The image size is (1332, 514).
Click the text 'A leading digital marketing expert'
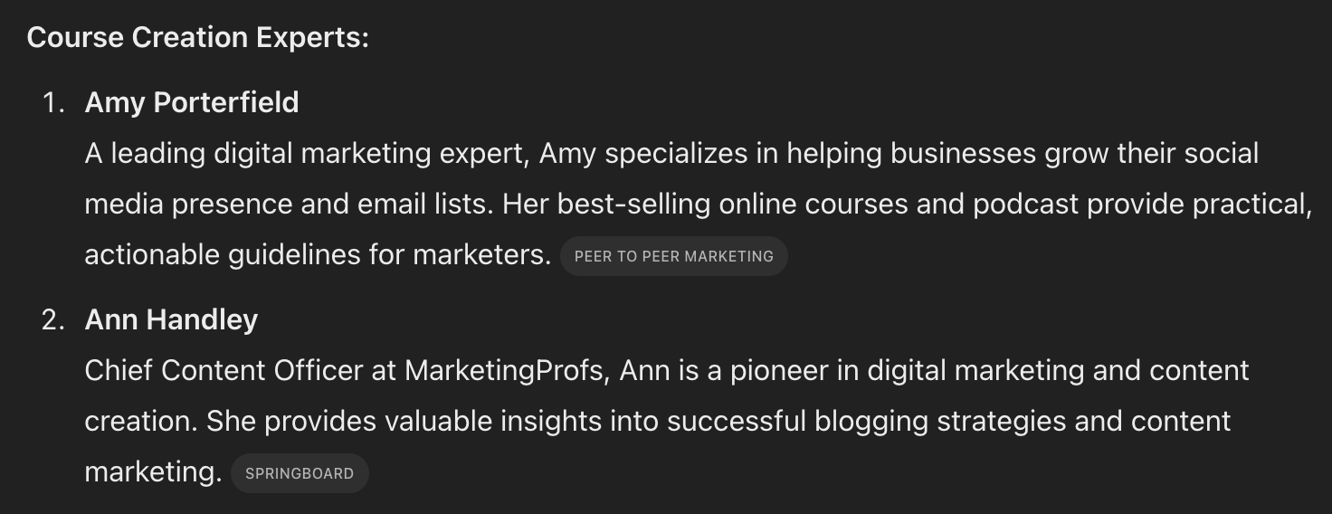click(306, 153)
